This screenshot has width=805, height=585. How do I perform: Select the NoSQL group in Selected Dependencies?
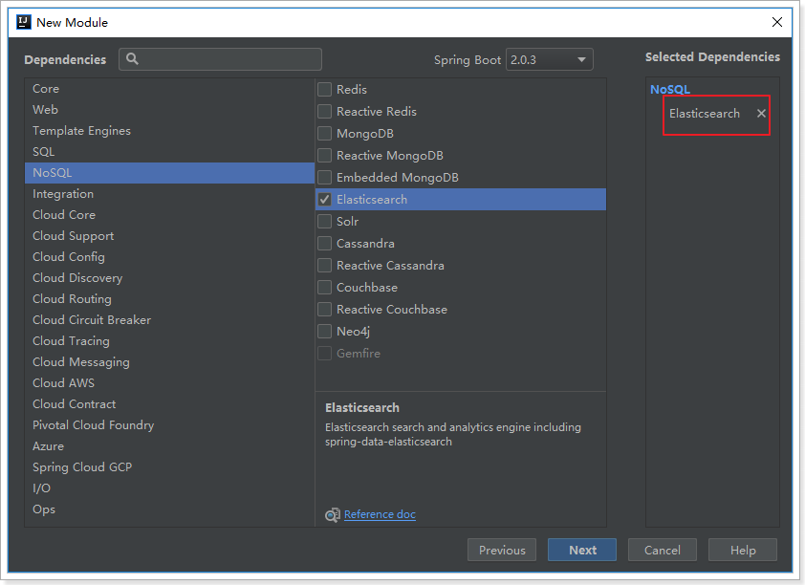point(669,89)
